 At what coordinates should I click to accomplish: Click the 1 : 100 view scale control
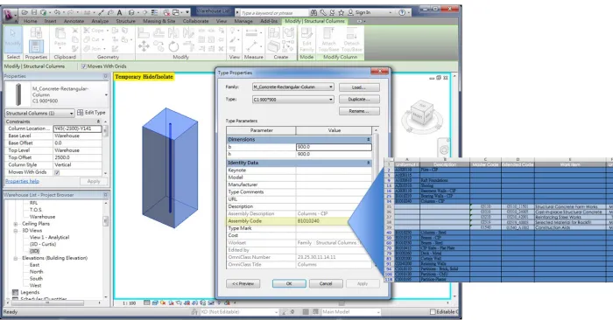(130, 303)
